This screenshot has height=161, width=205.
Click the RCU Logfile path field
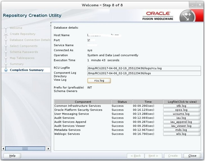point(144,68)
